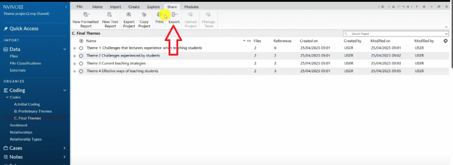Click the Undo arrow in title toolbar
The width and height of the screenshot is (453, 165).
click(x=403, y=7)
